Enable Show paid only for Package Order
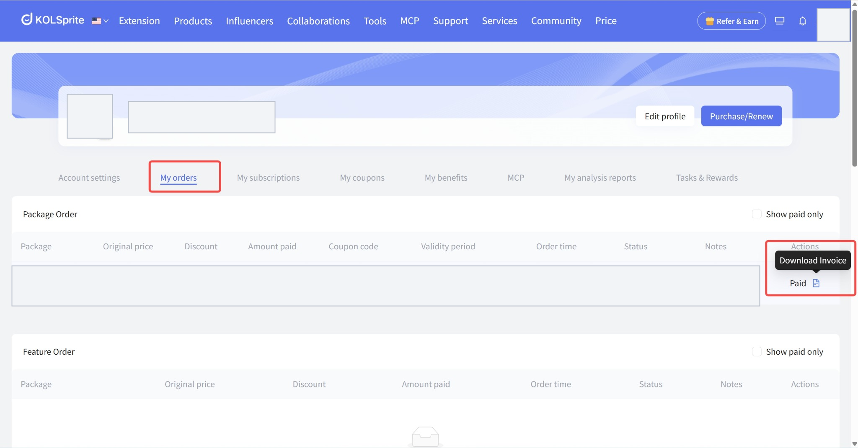 click(756, 214)
